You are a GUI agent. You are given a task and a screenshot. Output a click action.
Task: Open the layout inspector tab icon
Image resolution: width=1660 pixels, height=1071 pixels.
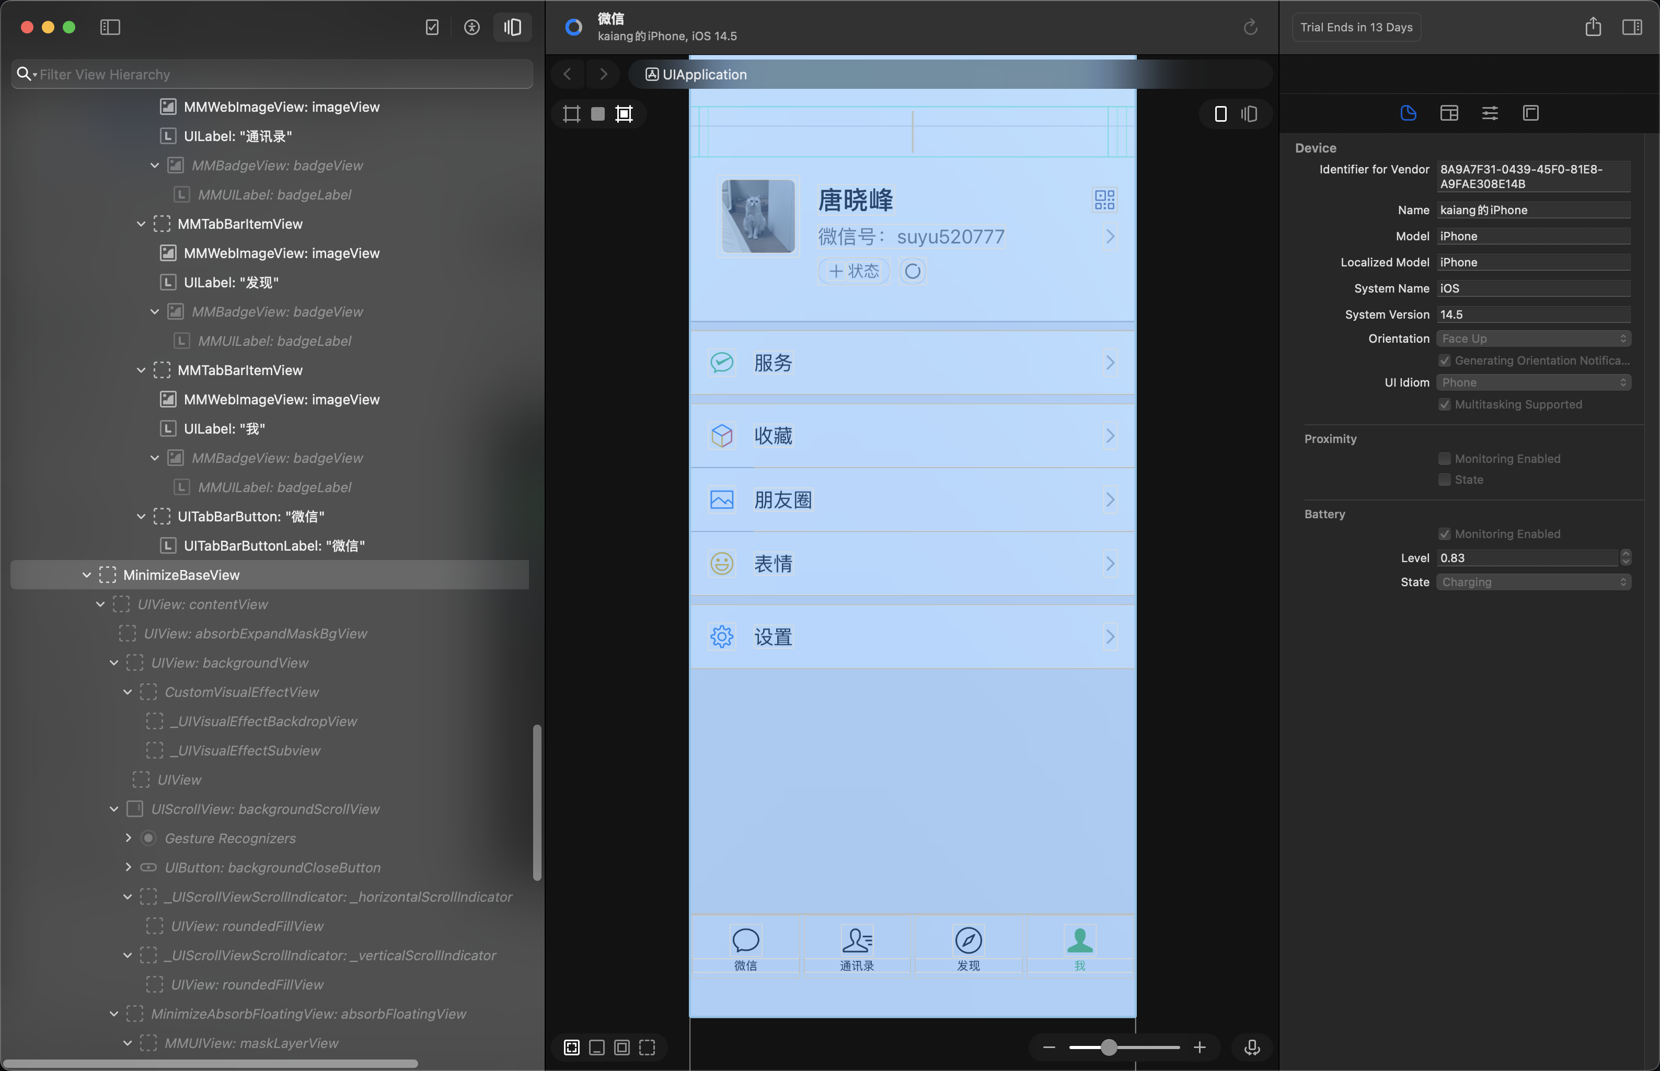(1449, 113)
